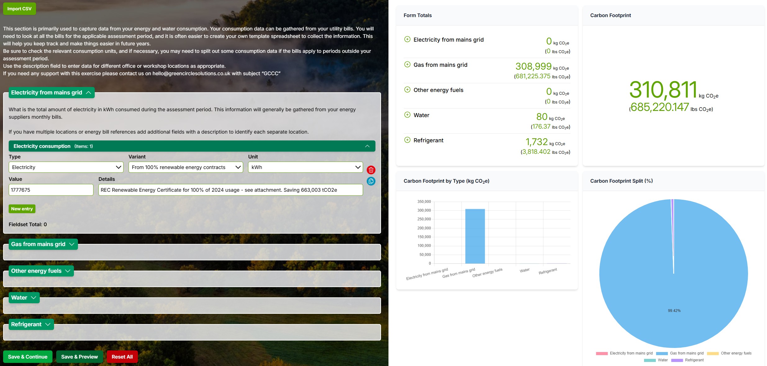The width and height of the screenshot is (767, 366).
Task: Expand Gas from mains grid totals plus icon
Action: tap(407, 64)
